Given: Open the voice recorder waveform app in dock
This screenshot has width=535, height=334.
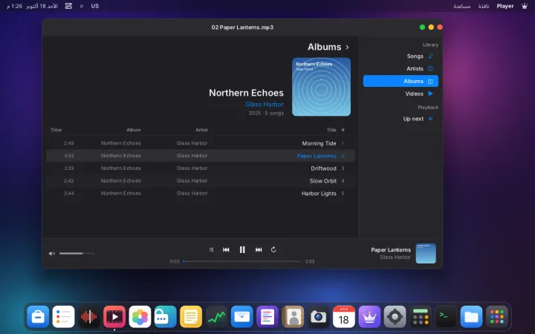Looking at the screenshot, I should (88, 317).
